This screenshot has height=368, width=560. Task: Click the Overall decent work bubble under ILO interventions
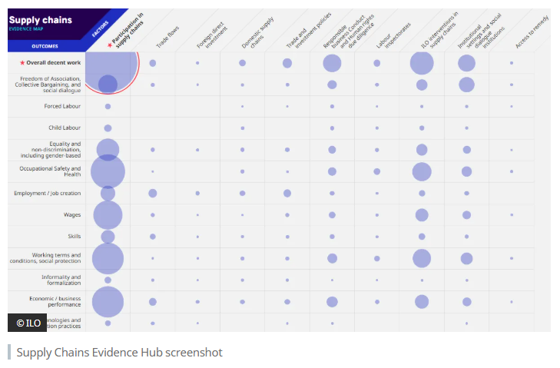coord(422,63)
